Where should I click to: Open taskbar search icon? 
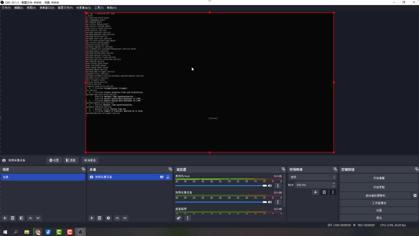(x=16, y=232)
